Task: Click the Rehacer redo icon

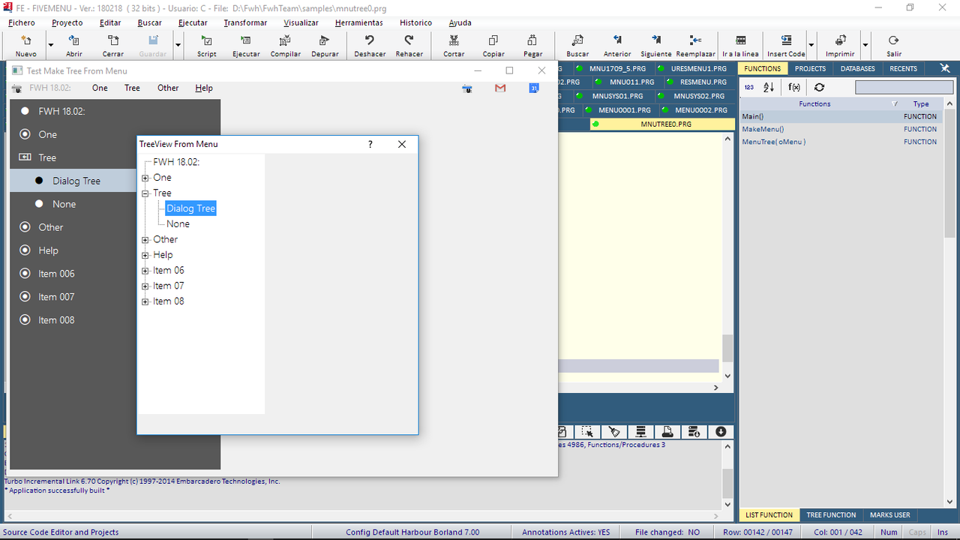Action: click(409, 40)
